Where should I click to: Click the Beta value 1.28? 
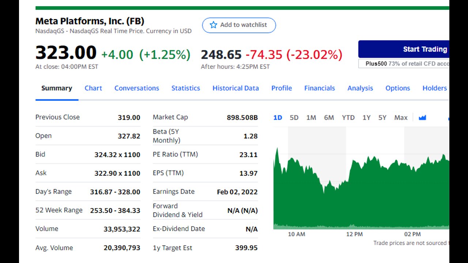(250, 136)
